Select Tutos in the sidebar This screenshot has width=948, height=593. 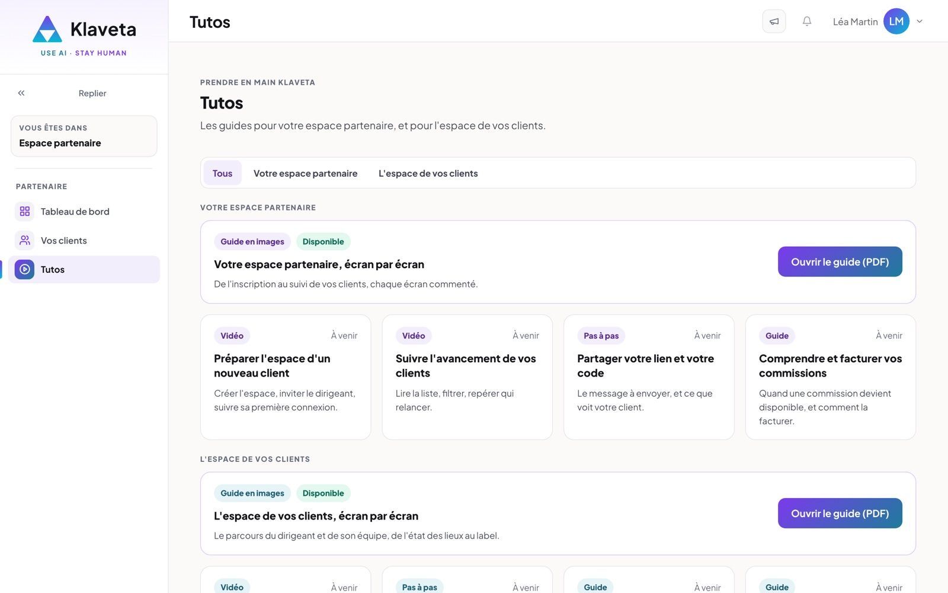point(84,269)
